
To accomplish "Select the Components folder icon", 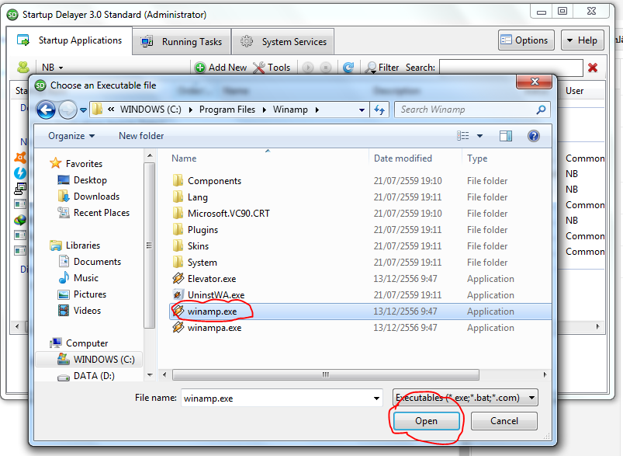I will click(x=178, y=180).
